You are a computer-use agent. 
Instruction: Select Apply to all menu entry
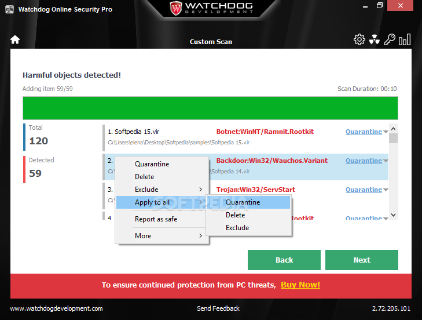pyautogui.click(x=162, y=202)
